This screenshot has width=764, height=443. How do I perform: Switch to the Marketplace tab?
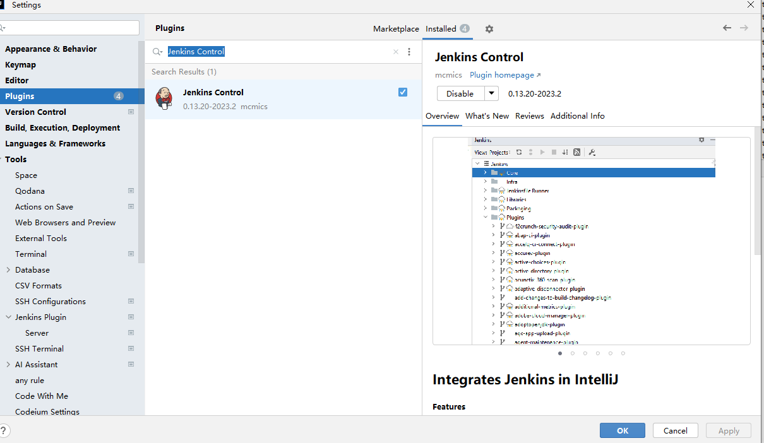coord(396,28)
